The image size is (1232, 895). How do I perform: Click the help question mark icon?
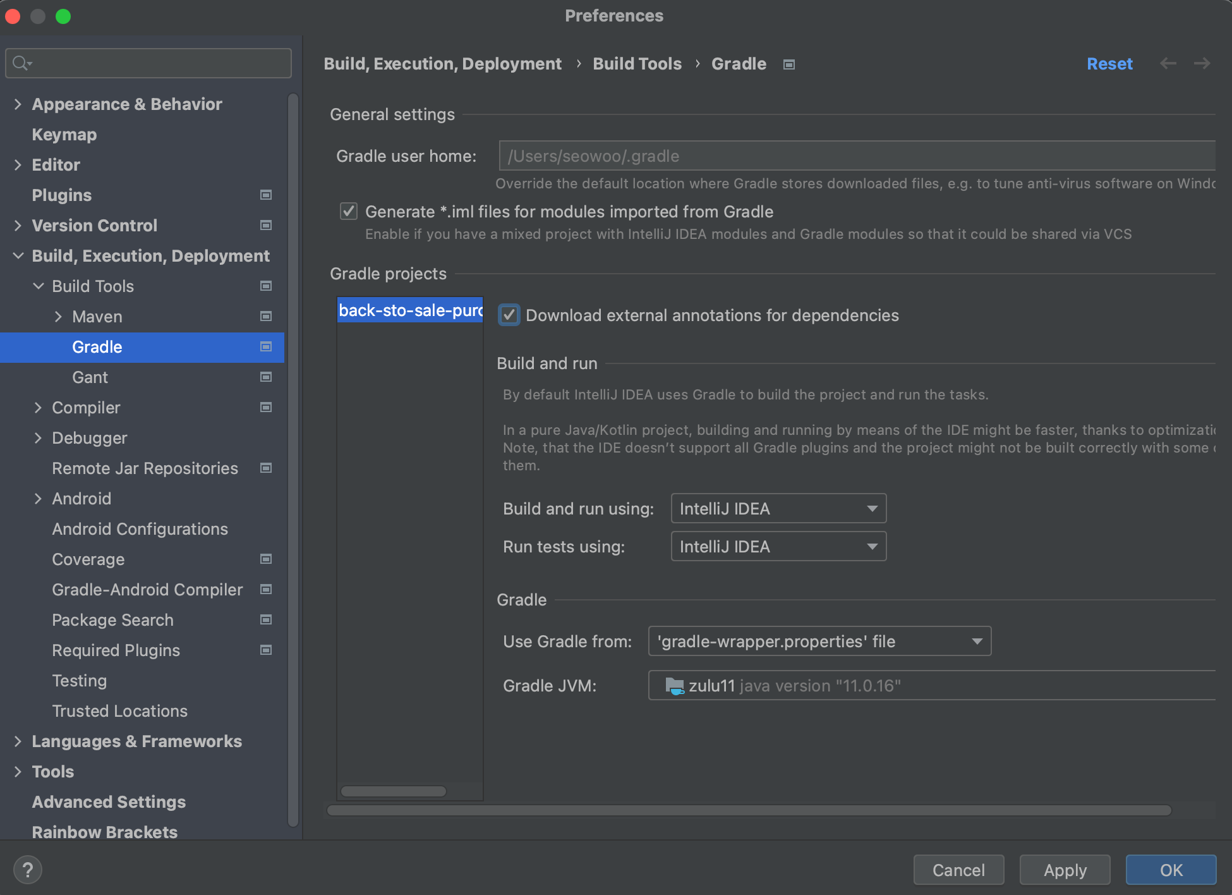[x=27, y=870]
